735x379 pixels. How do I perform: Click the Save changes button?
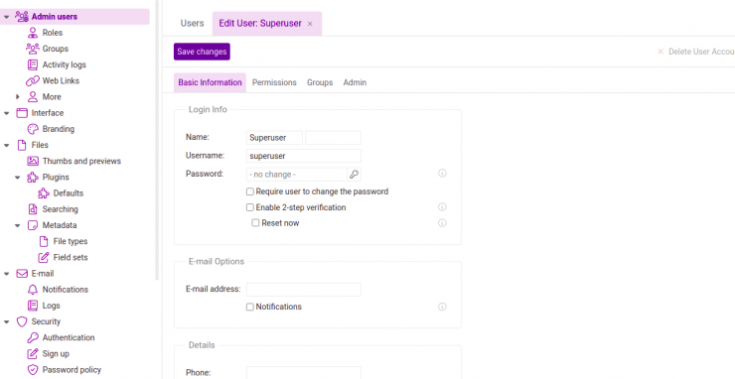pos(202,52)
